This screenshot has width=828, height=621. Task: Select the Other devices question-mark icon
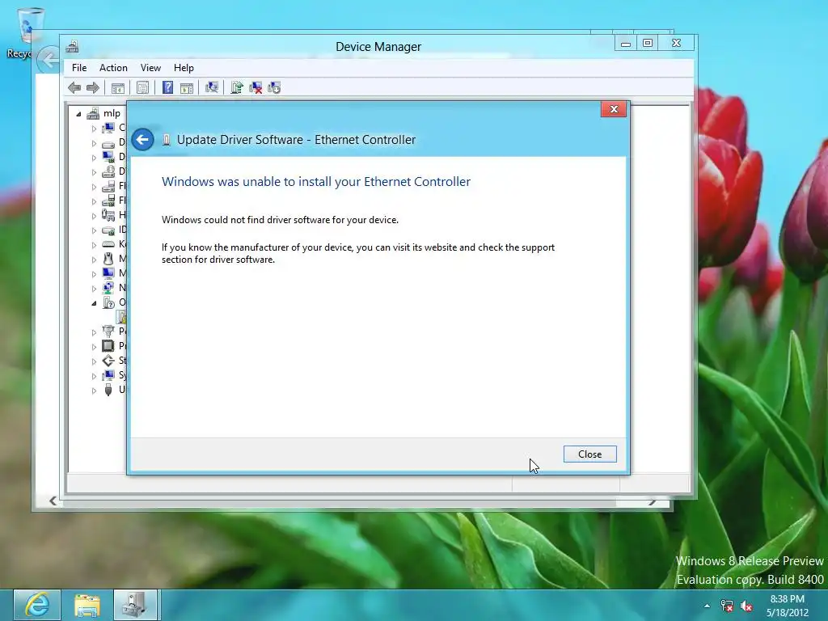coord(108,302)
